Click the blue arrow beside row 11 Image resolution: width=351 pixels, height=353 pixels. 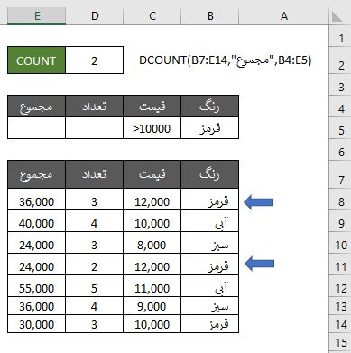[x=259, y=264]
